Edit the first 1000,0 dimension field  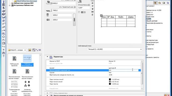(62, 15)
